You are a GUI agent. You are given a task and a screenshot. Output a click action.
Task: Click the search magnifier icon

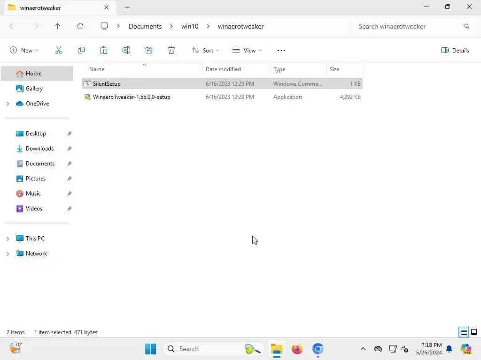coord(466,26)
